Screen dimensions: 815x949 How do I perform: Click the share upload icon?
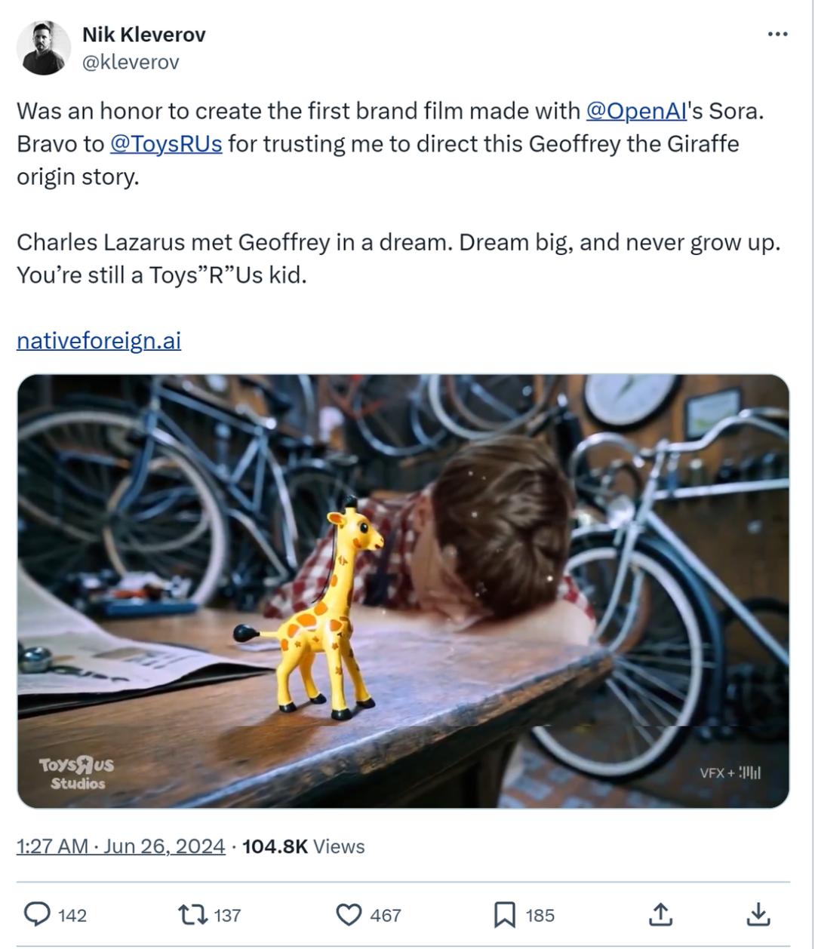(660, 915)
